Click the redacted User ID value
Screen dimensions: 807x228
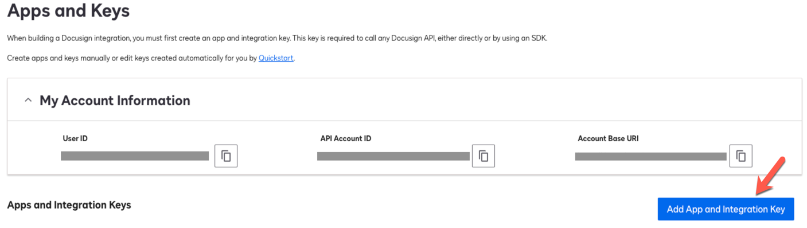pos(135,156)
